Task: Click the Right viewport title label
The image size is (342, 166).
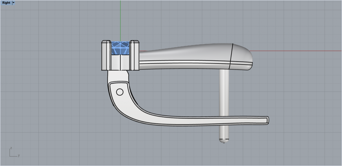Action: 6,3
